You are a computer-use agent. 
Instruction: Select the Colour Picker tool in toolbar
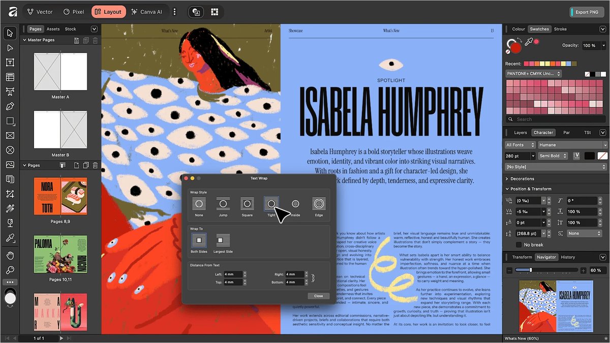(10, 238)
